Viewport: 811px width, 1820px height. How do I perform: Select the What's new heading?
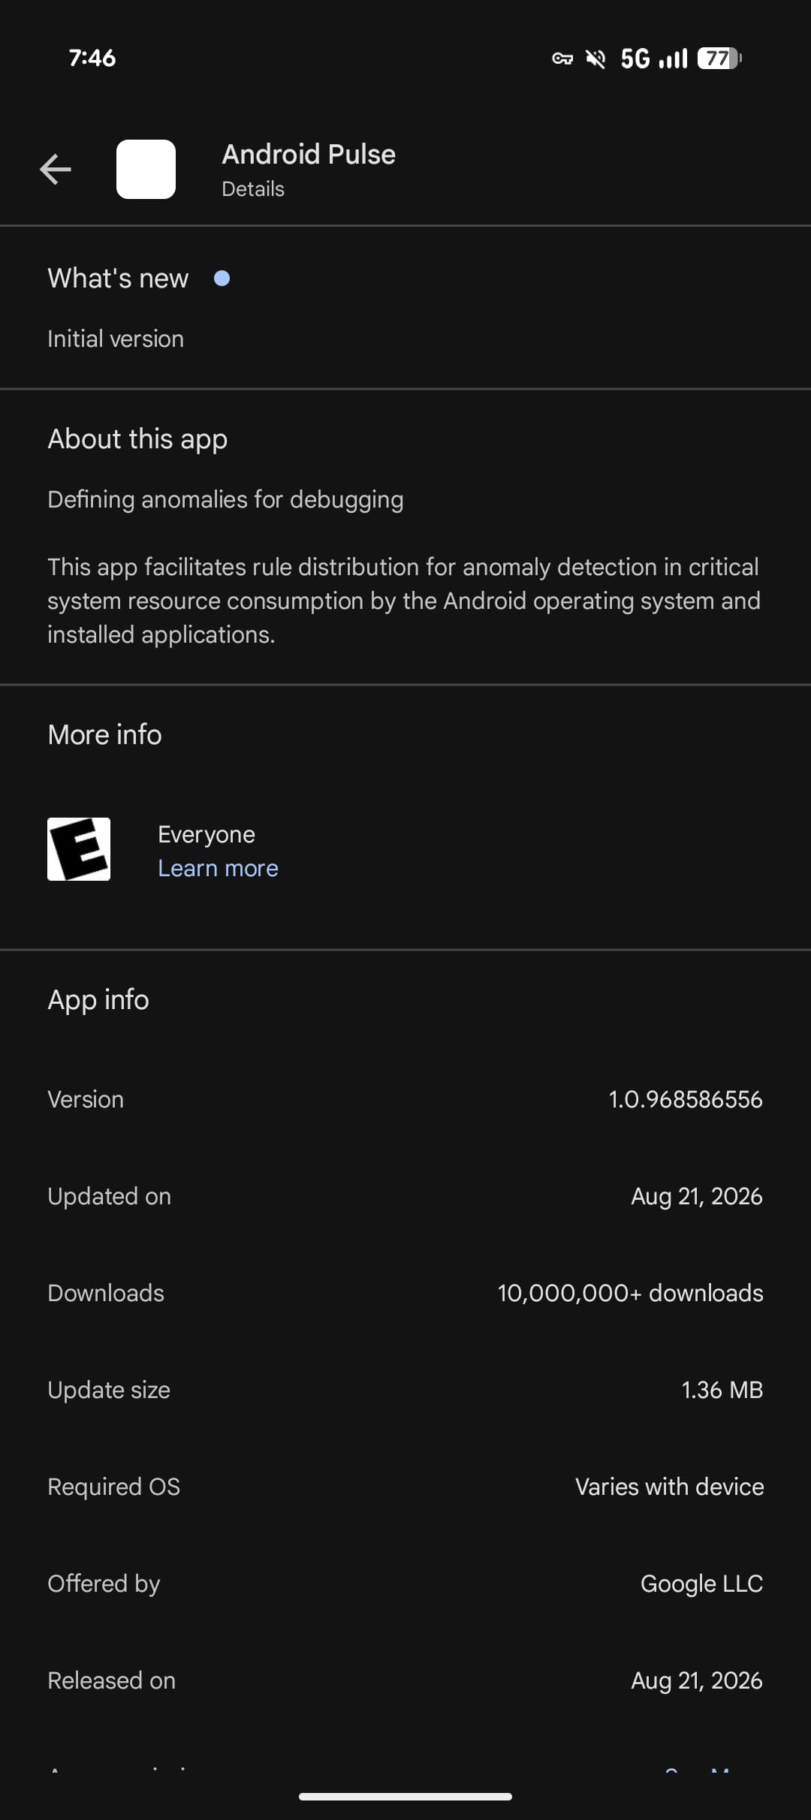118,279
